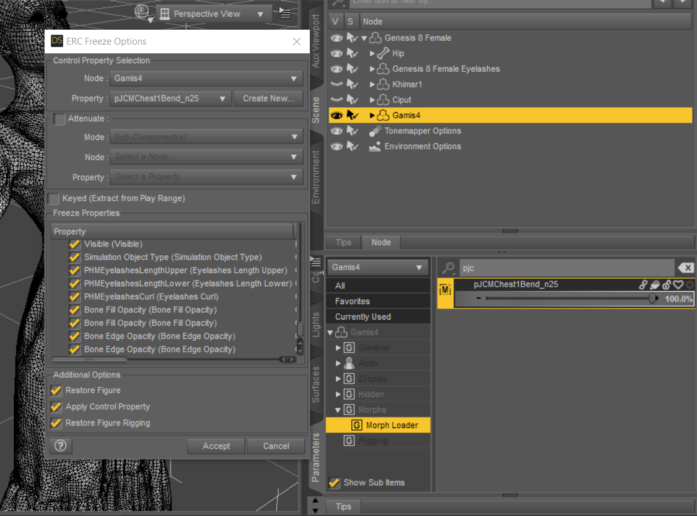The image size is (697, 516).
Task: Uncheck Visible (Visible) freeze property
Action: click(74, 244)
